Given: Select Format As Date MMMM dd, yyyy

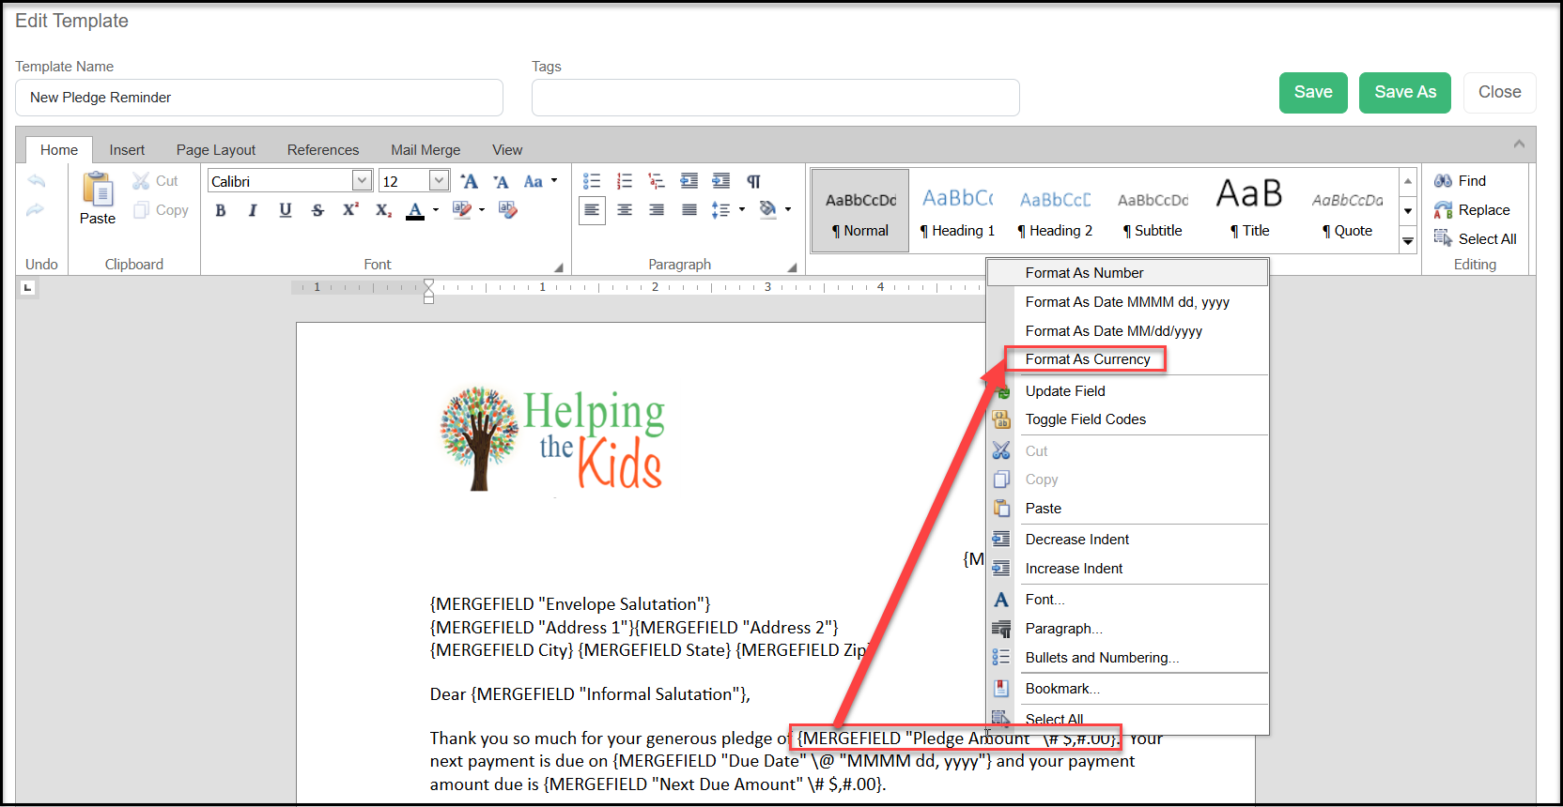Looking at the screenshot, I should pyautogui.click(x=1127, y=302).
